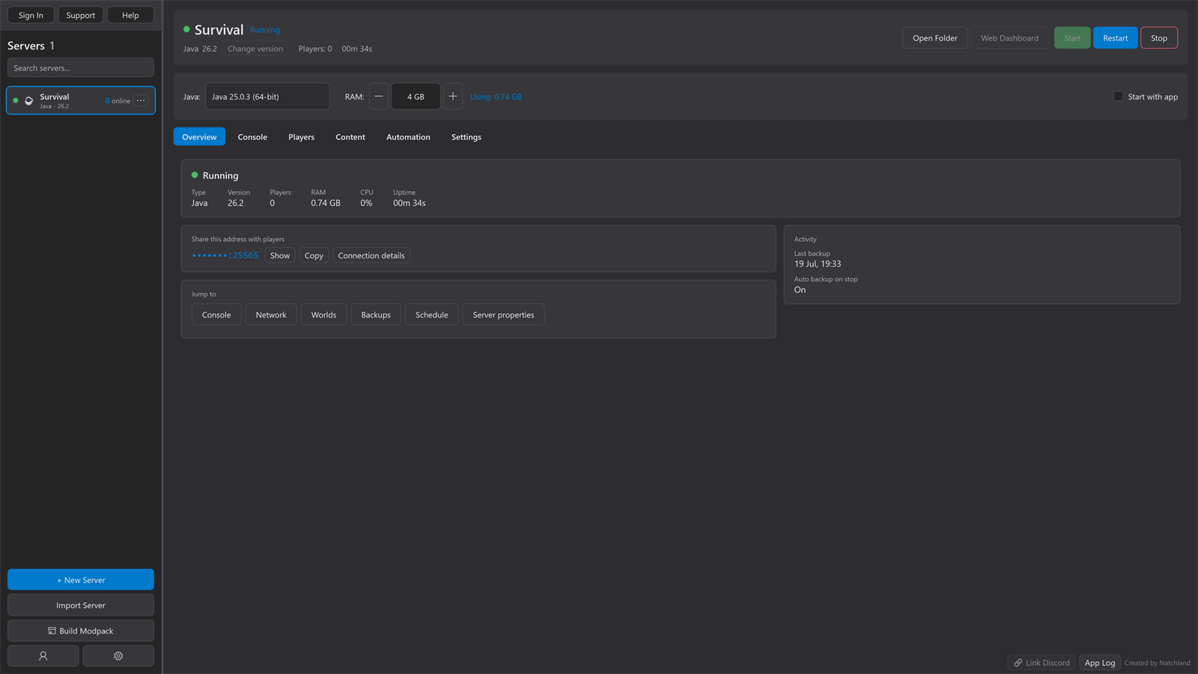Click the Auto backup 'On' value
This screenshot has height=674, width=1198.
800,290
